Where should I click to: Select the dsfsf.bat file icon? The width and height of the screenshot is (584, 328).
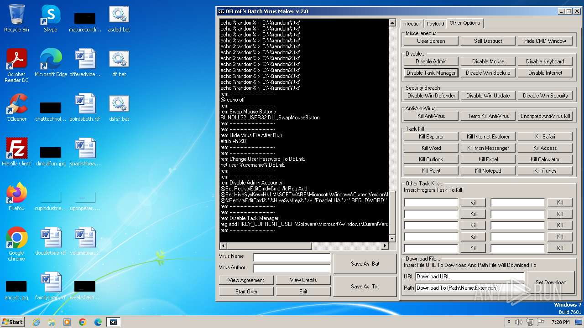(119, 108)
